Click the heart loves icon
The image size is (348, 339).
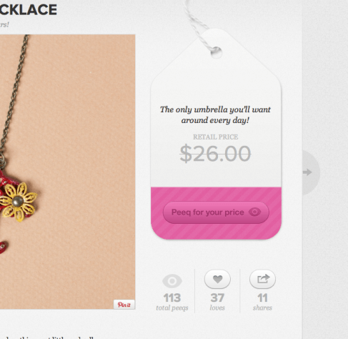217,279
